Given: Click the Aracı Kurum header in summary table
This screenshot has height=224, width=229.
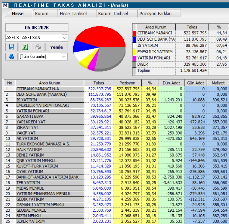Looking at the screenshot, I should (x=156, y=27).
